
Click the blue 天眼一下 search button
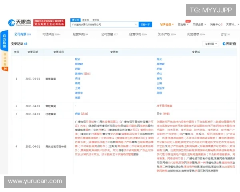[145, 24]
